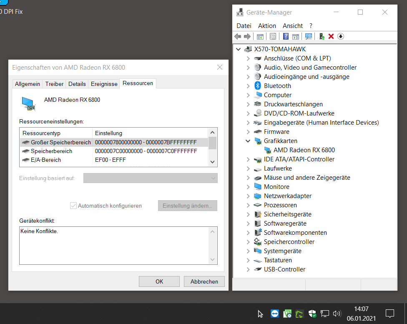The height and width of the screenshot is (324, 407).
Task: Select Mäuse und andere Zeigegeräte
Action: click(307, 178)
